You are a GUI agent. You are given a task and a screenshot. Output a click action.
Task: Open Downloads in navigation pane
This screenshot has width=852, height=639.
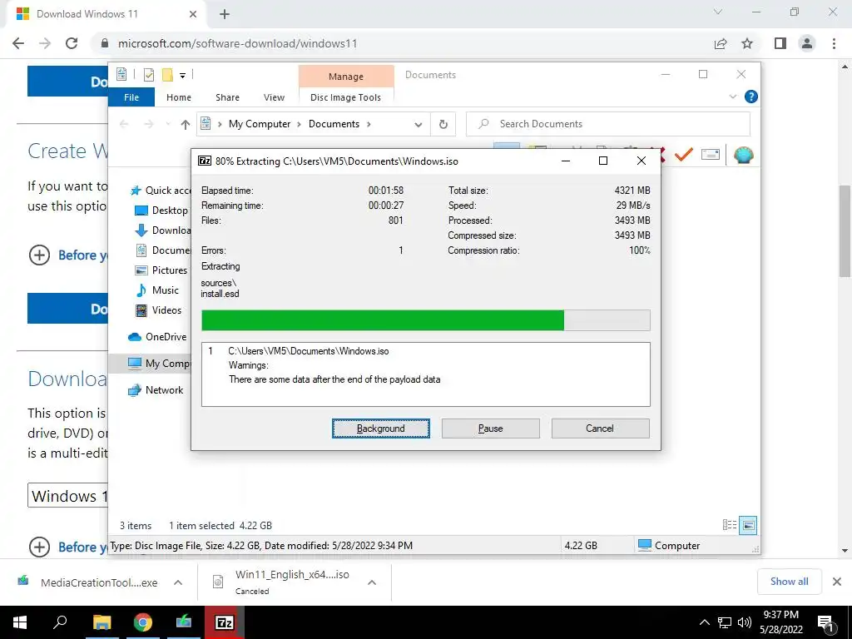point(163,230)
